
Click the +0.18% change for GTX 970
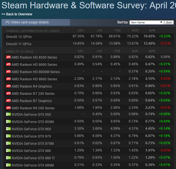coord(164,136)
